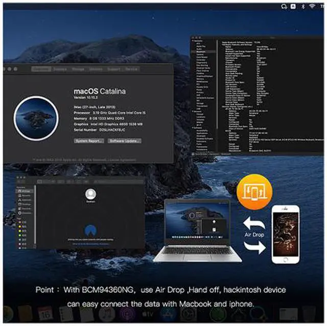Open Podcasts from the Dock

[128, 314]
